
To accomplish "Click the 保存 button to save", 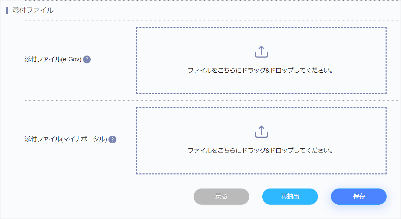I will pyautogui.click(x=358, y=197).
